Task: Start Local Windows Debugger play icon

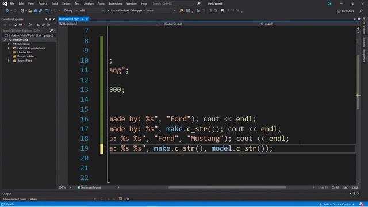Action: point(108,10)
